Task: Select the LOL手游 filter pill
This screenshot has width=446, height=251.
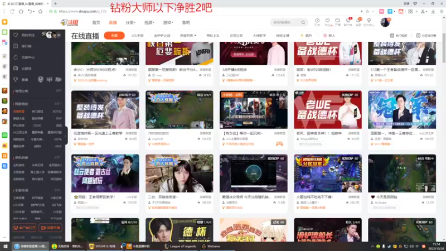Action: click(137, 36)
